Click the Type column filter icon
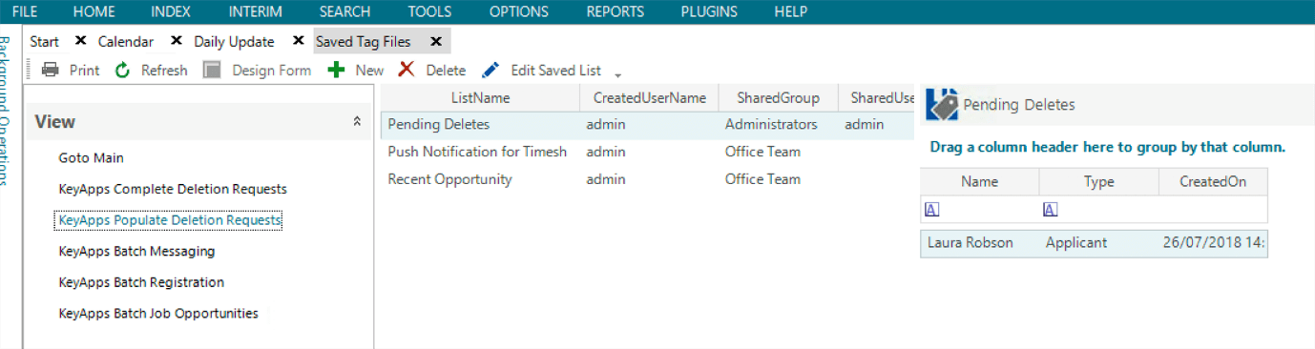The height and width of the screenshot is (349, 1315). [1051, 210]
